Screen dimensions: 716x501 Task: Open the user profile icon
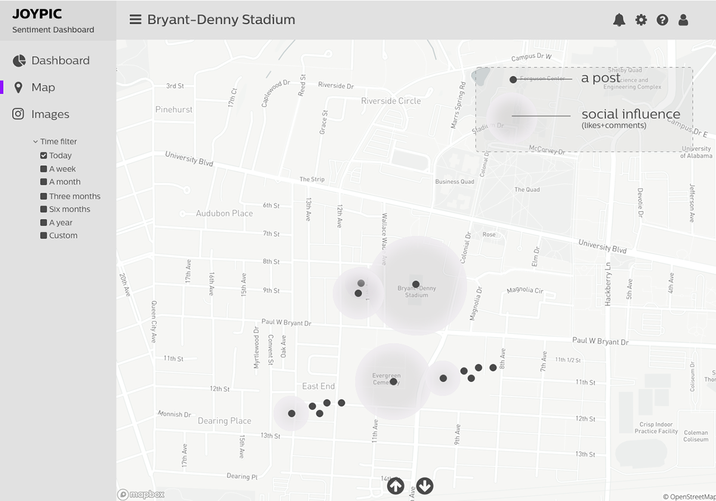pyautogui.click(x=683, y=20)
